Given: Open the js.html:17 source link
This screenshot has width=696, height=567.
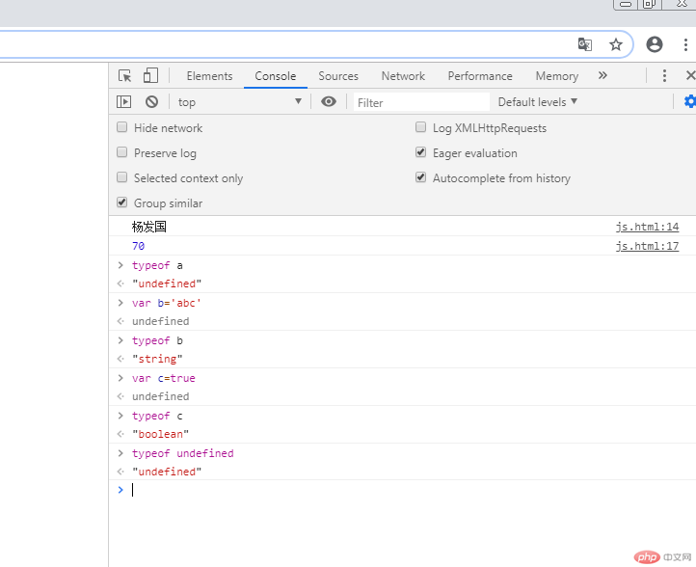Looking at the screenshot, I should [x=647, y=246].
